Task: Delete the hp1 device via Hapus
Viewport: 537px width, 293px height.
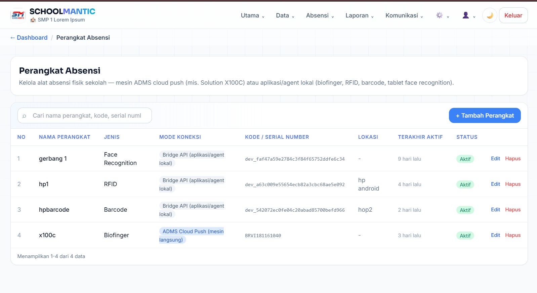Action: pos(513,184)
